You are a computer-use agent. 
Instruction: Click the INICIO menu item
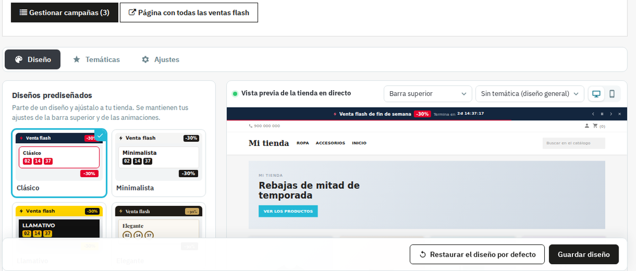(359, 143)
